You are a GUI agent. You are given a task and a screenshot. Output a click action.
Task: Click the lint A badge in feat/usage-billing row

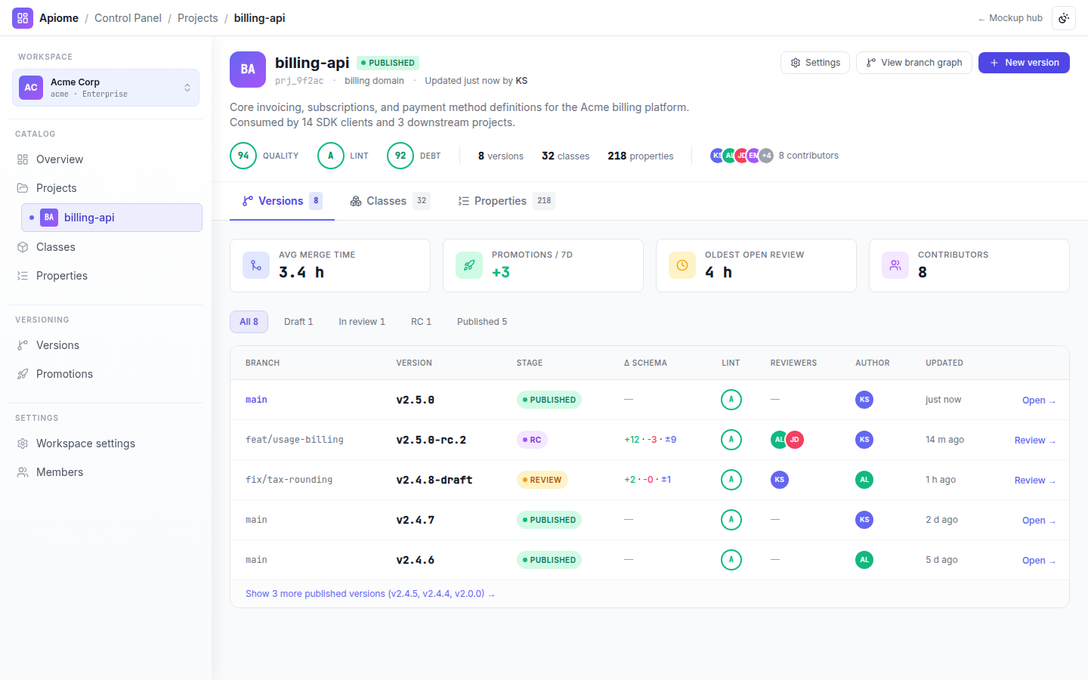[731, 440]
